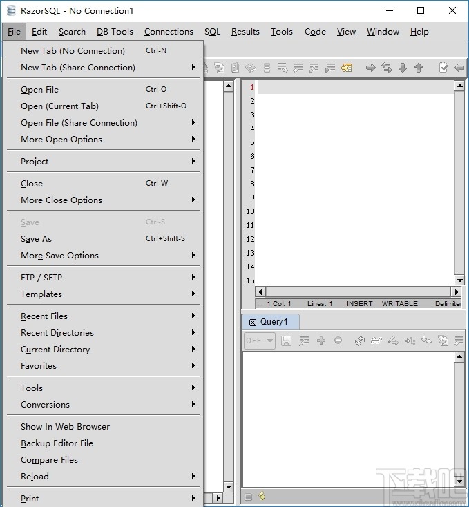The image size is (469, 507).
Task: Select Close from the File menu
Action: point(103,184)
